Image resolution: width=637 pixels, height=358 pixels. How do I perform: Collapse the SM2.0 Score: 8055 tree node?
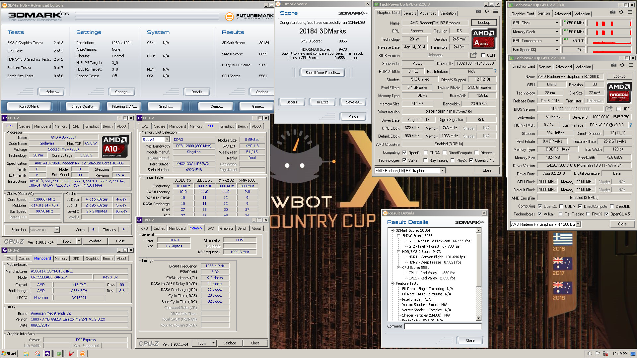coord(398,236)
